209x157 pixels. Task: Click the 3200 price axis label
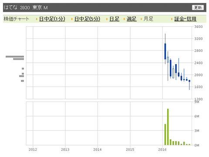click(x=199, y=39)
